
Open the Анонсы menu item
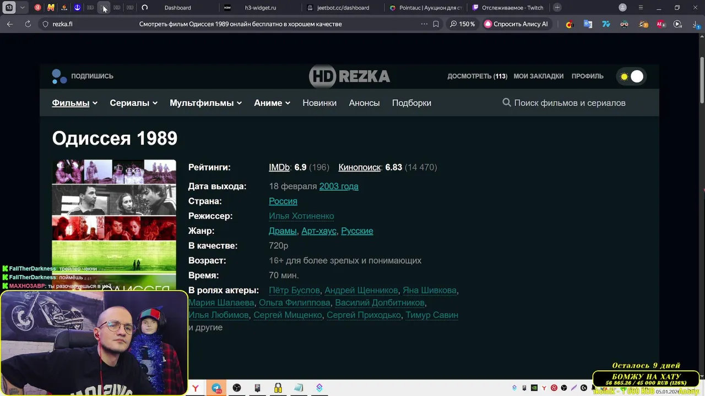[364, 103]
